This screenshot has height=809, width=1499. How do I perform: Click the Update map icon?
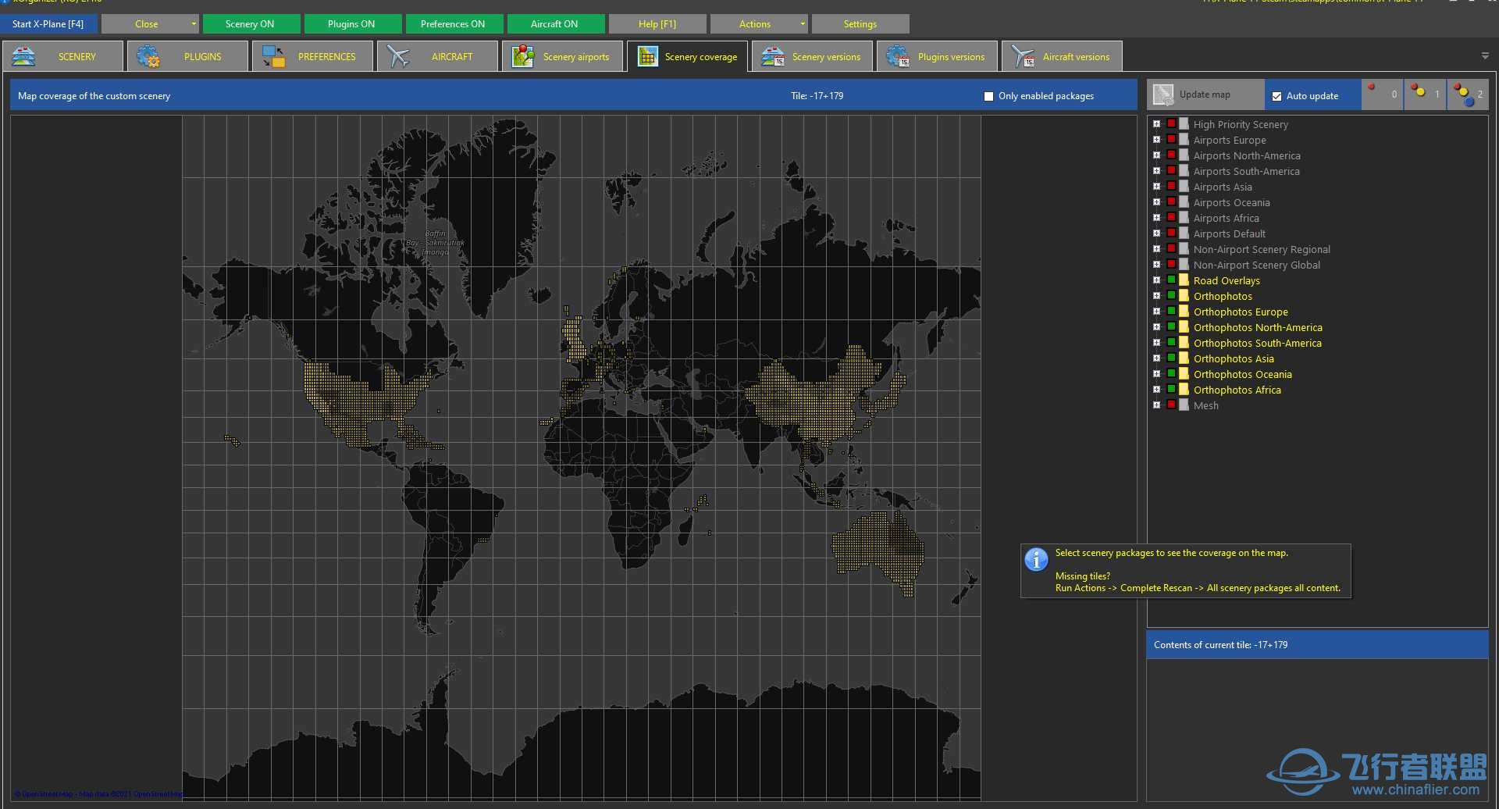point(1163,94)
